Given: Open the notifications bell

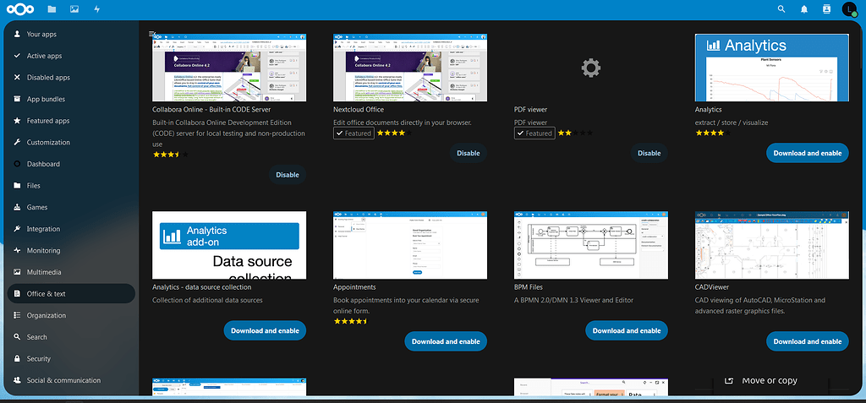Looking at the screenshot, I should coord(804,8).
